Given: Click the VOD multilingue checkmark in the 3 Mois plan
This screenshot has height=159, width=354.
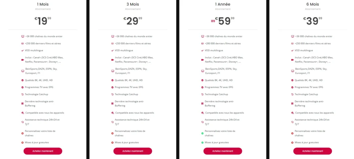Looking at the screenshot, I should tap(112, 51).
